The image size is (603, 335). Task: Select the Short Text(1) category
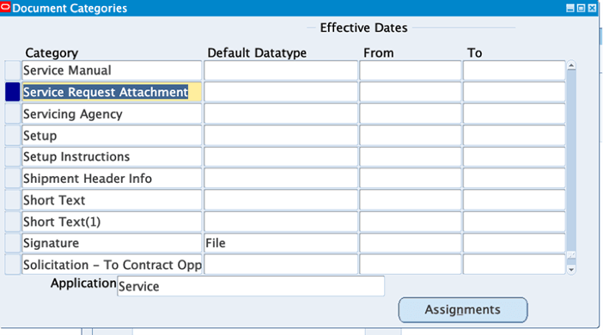click(112, 222)
